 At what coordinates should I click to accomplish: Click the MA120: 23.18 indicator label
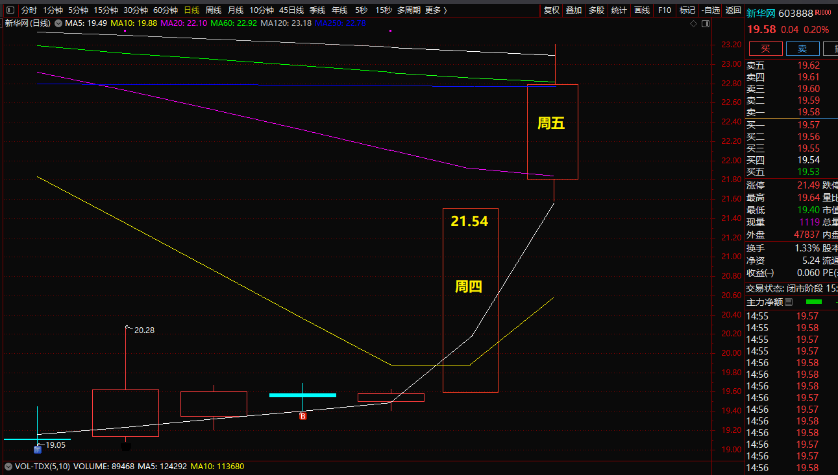[286, 23]
